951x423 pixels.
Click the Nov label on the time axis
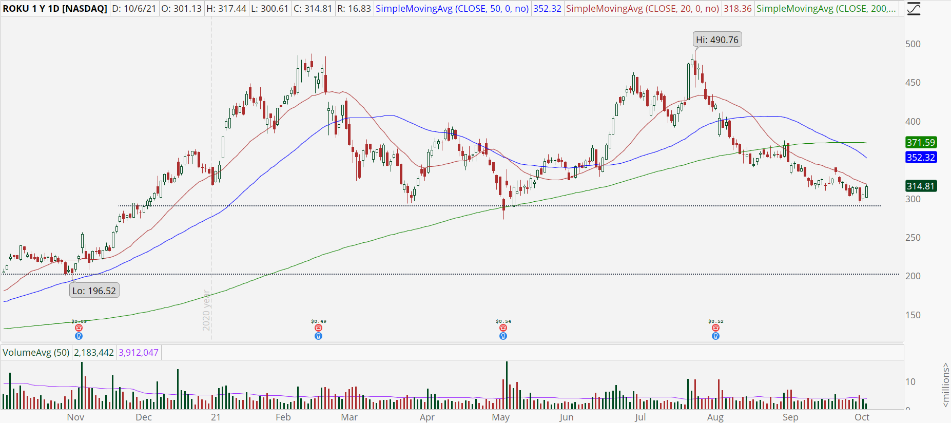pyautogui.click(x=75, y=417)
